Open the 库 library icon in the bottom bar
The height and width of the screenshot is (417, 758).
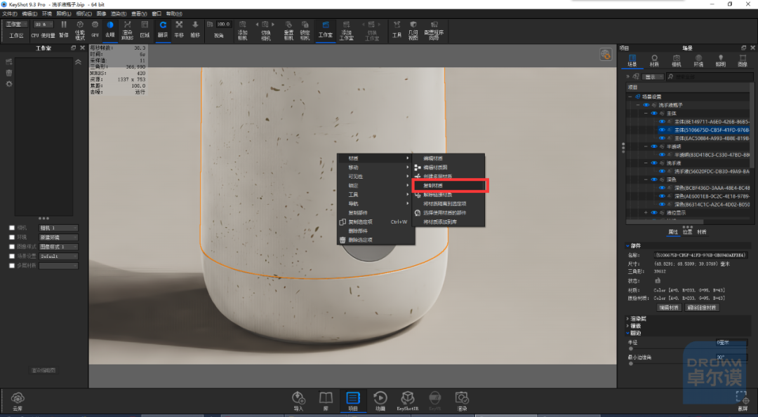point(326,401)
